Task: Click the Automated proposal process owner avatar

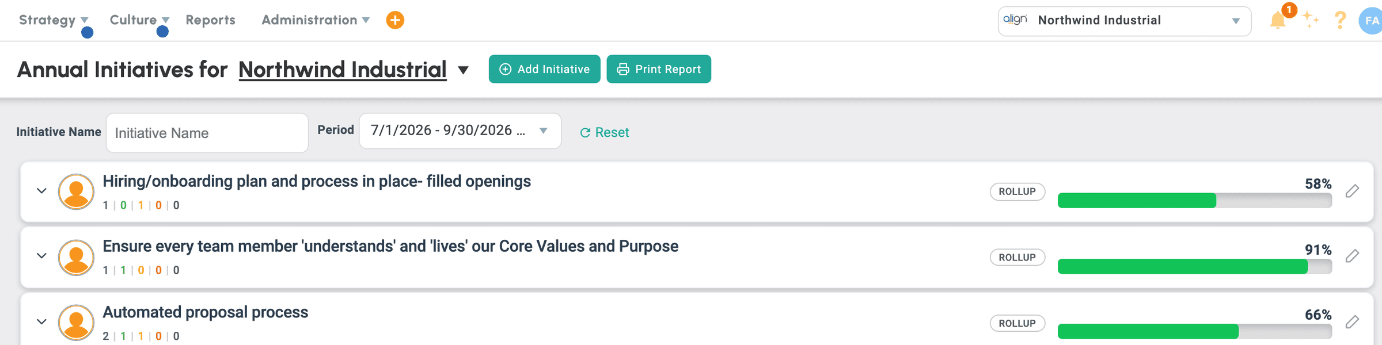Action: point(76,323)
